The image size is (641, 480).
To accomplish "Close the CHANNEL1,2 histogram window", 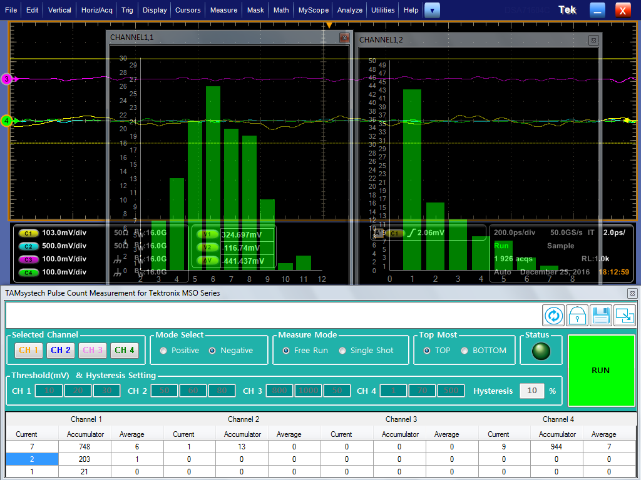I will (593, 40).
